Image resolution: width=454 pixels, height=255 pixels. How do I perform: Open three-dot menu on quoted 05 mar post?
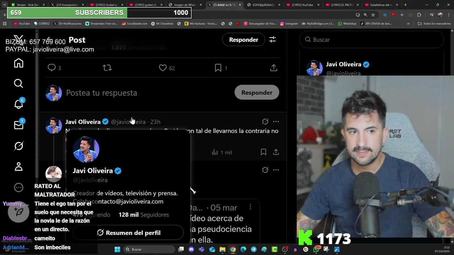(250, 207)
